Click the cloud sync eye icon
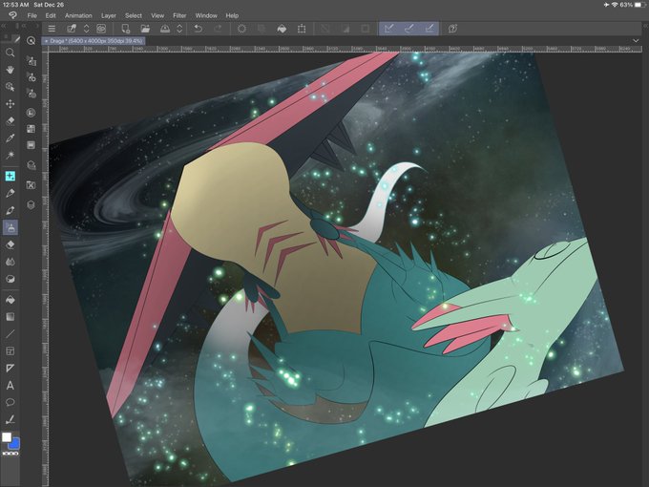Image resolution: width=649 pixels, height=487 pixels. pyautogui.click(x=101, y=29)
